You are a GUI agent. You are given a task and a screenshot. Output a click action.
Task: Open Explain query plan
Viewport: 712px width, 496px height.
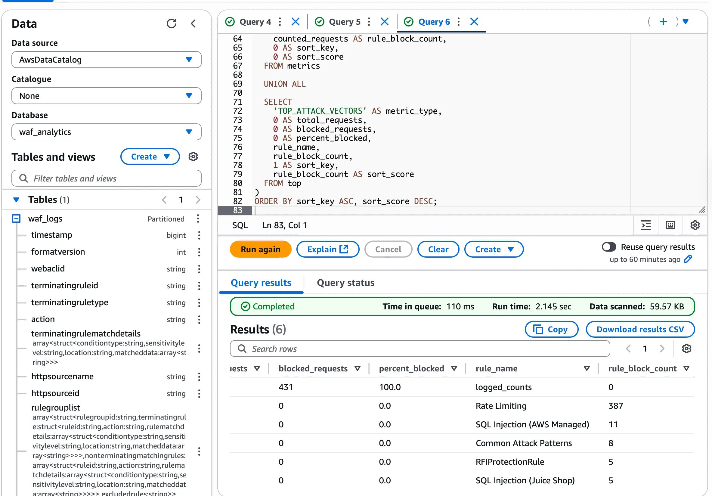coord(328,249)
